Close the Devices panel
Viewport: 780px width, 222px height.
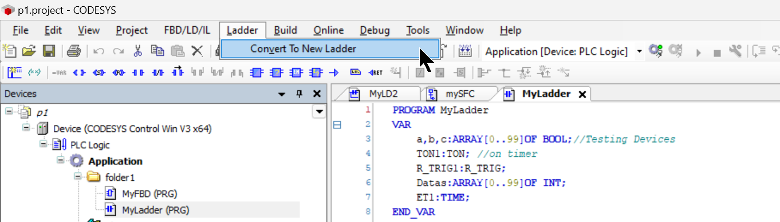317,94
